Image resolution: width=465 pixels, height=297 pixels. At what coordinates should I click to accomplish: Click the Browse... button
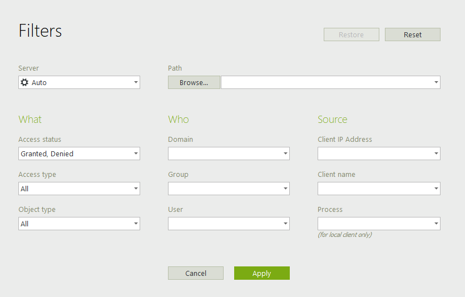click(194, 82)
